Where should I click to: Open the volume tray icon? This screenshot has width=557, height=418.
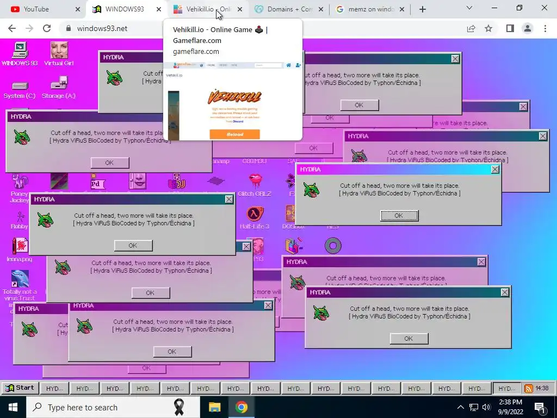(486, 407)
